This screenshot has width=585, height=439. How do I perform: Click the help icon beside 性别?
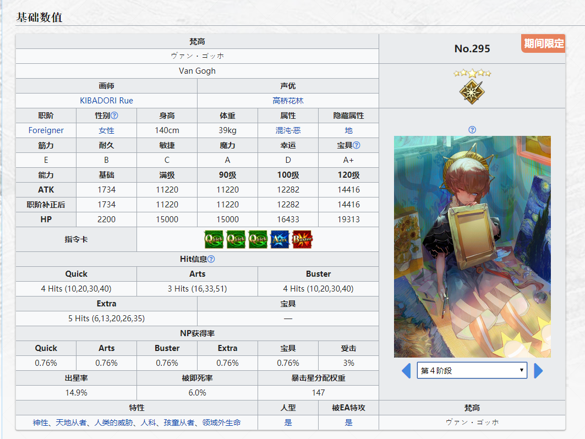click(x=114, y=116)
